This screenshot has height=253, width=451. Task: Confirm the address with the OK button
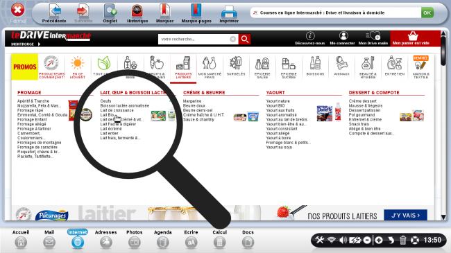[x=427, y=12]
